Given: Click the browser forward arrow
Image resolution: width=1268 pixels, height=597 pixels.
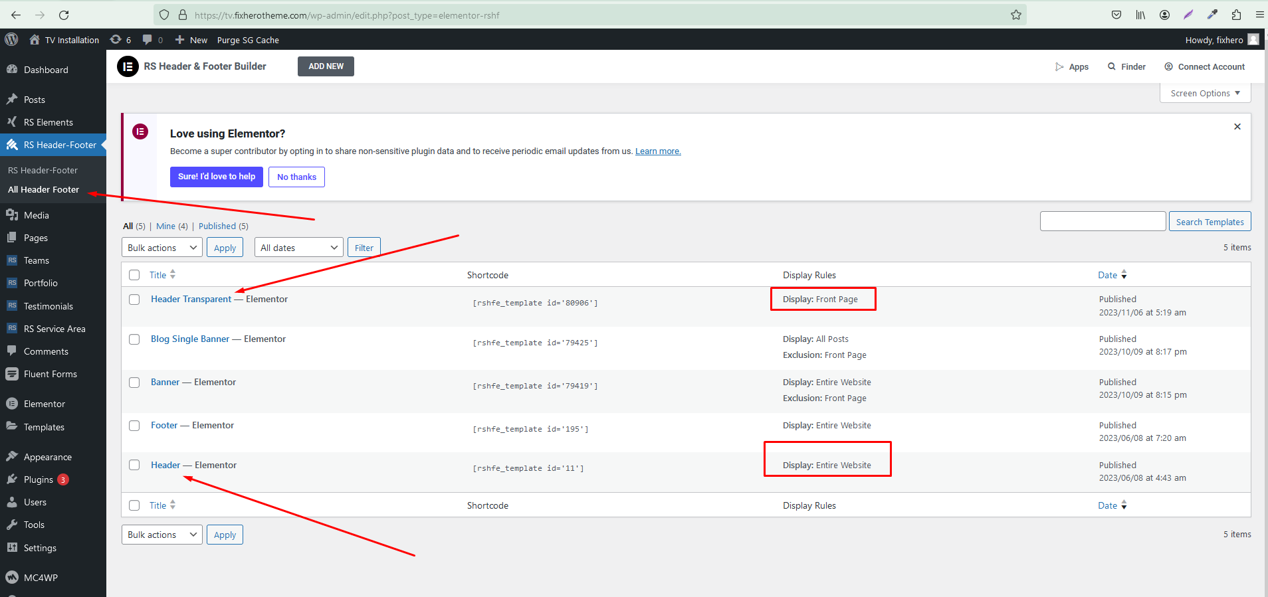Looking at the screenshot, I should (x=40, y=15).
